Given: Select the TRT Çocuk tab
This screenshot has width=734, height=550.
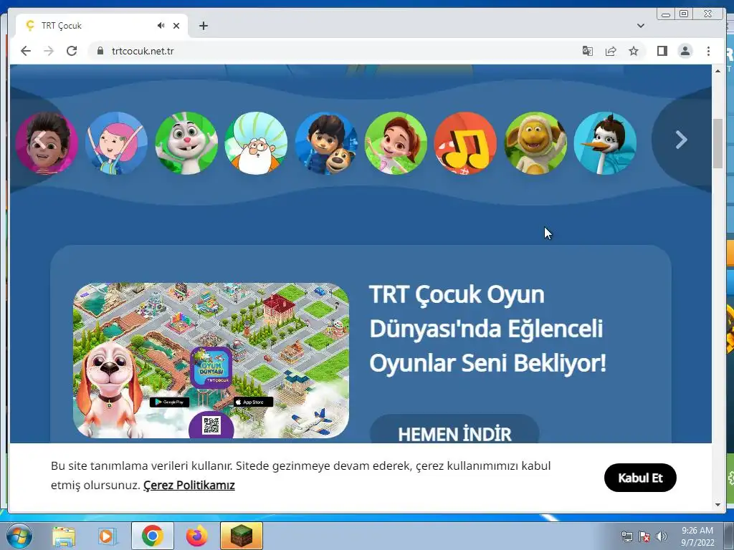Looking at the screenshot, I should [102, 26].
